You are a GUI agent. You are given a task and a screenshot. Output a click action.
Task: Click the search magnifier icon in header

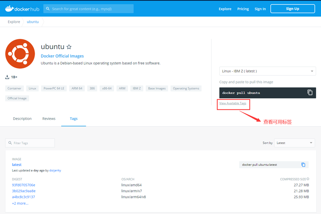pos(48,9)
